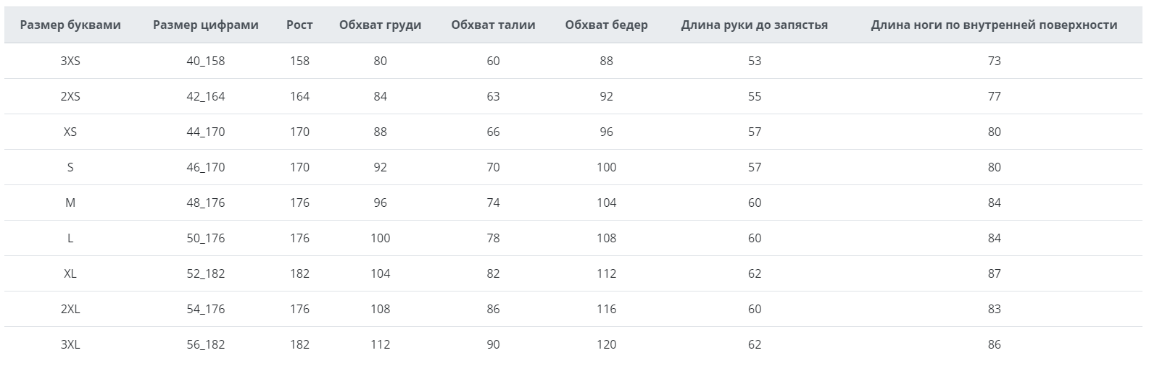Click the 'Размер цифрами' column header
Screen dimensions: 1149x366
pos(205,25)
